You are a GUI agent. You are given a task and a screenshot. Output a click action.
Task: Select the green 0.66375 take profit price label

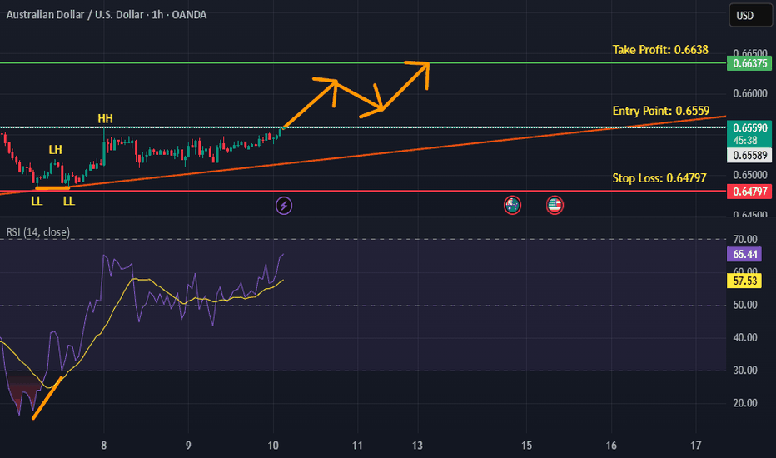749,63
